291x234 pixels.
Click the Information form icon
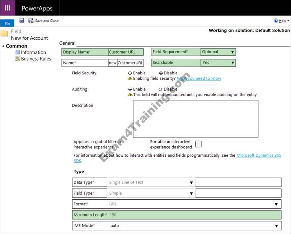pyautogui.click(x=18, y=52)
